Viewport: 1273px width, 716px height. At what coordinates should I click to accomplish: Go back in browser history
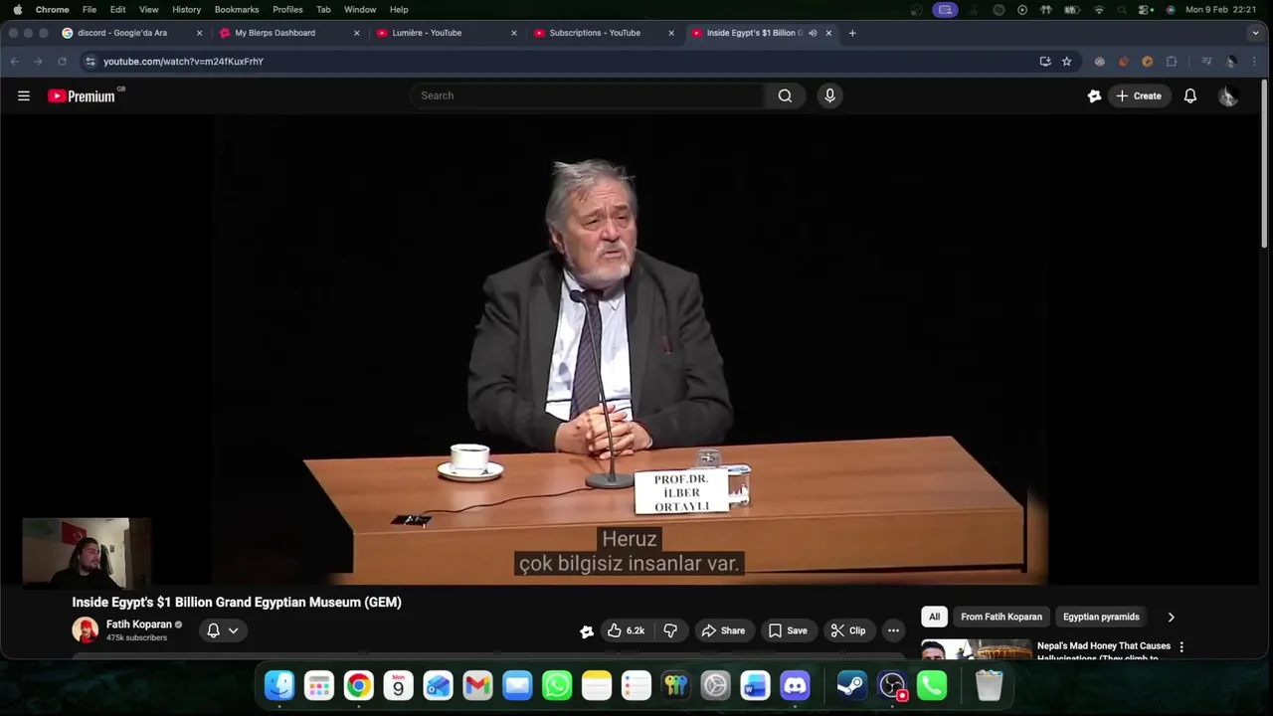15,61
